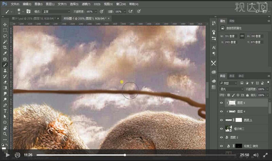Screen dimensions: 272x161
Task: Select the Magic Wand tool
Action: [5, 41]
